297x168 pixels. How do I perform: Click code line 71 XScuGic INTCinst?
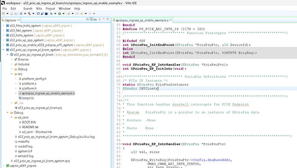pos(140,88)
